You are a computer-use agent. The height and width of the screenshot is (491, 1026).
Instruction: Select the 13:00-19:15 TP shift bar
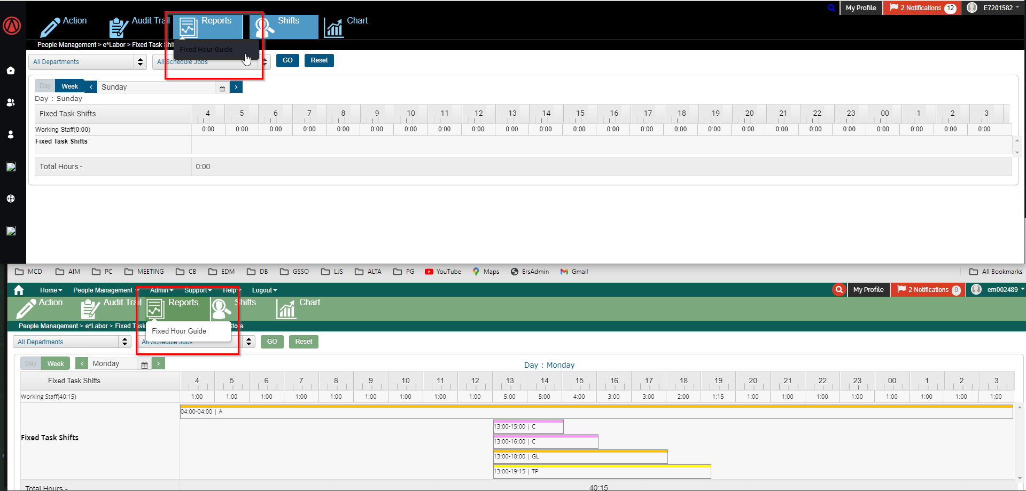pyautogui.click(x=602, y=471)
